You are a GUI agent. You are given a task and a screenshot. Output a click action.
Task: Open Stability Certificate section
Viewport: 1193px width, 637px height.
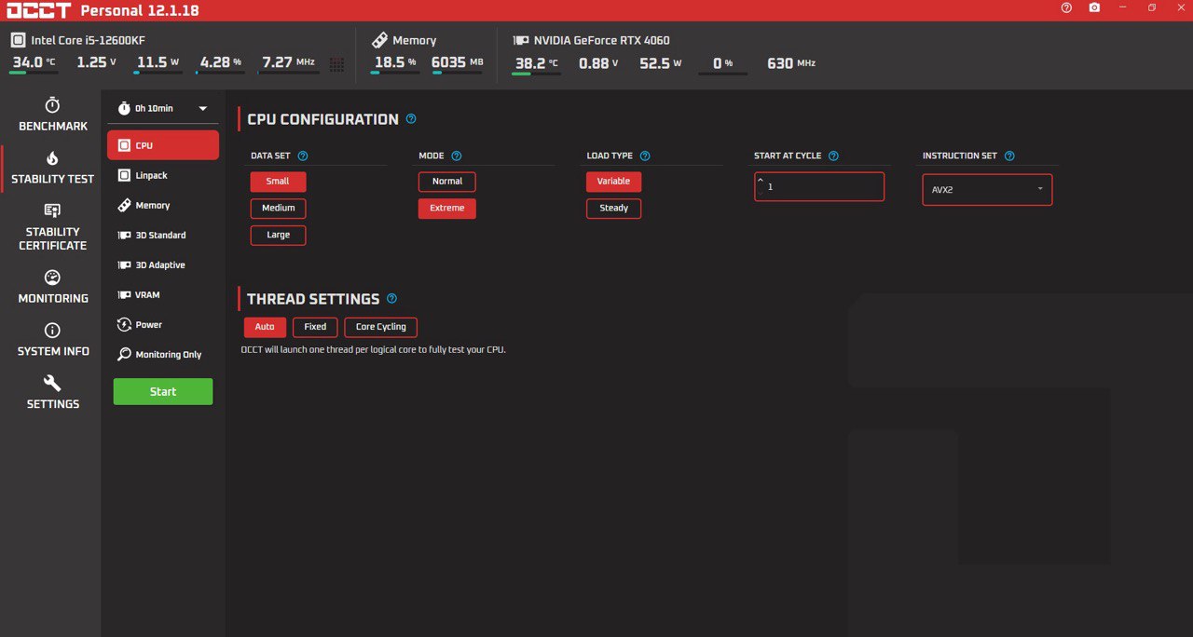(x=52, y=227)
